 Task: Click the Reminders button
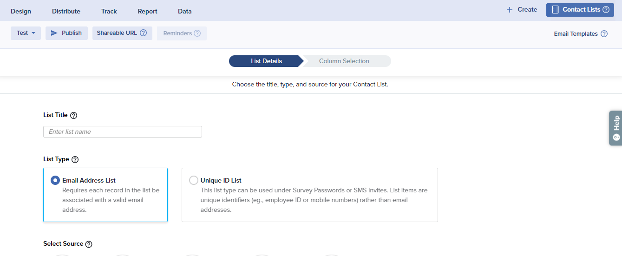pyautogui.click(x=182, y=33)
